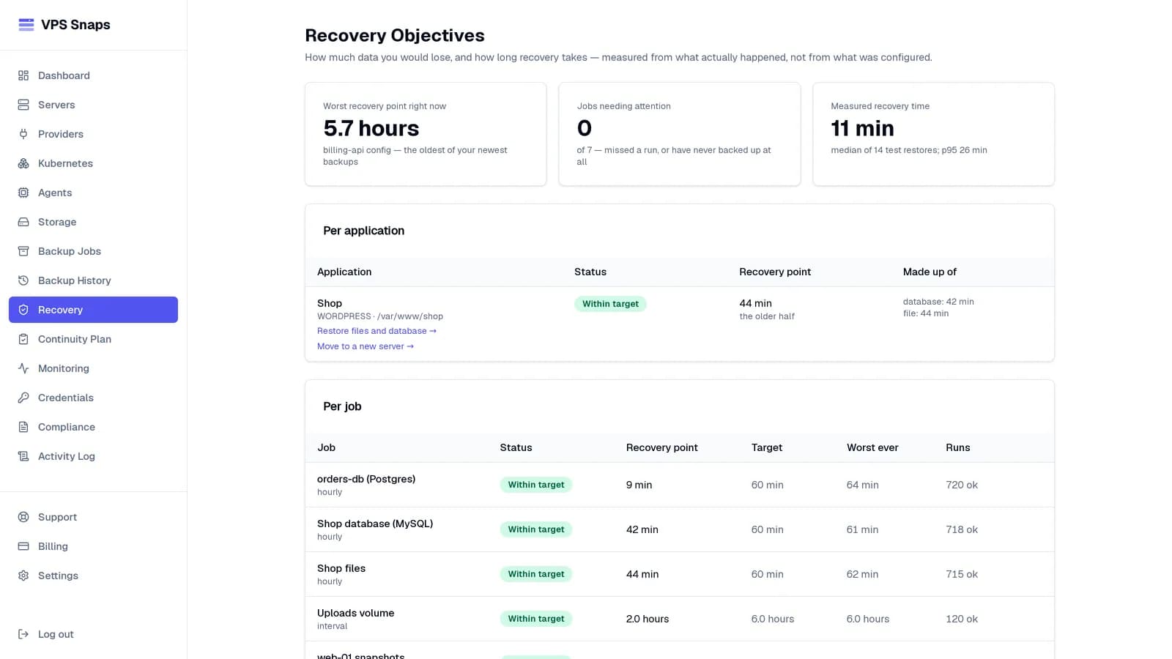The height and width of the screenshot is (659, 1172).
Task: Click the Uploads volume job name
Action: pyautogui.click(x=355, y=613)
